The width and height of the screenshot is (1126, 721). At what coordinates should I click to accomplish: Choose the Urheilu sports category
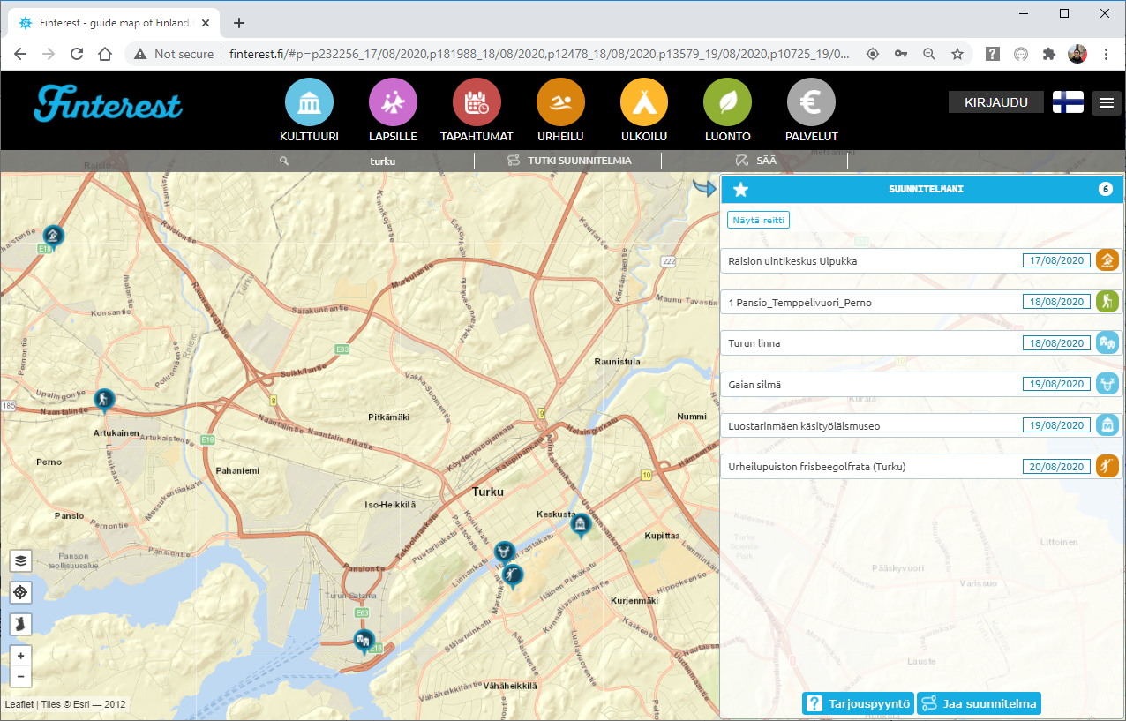pos(560,102)
